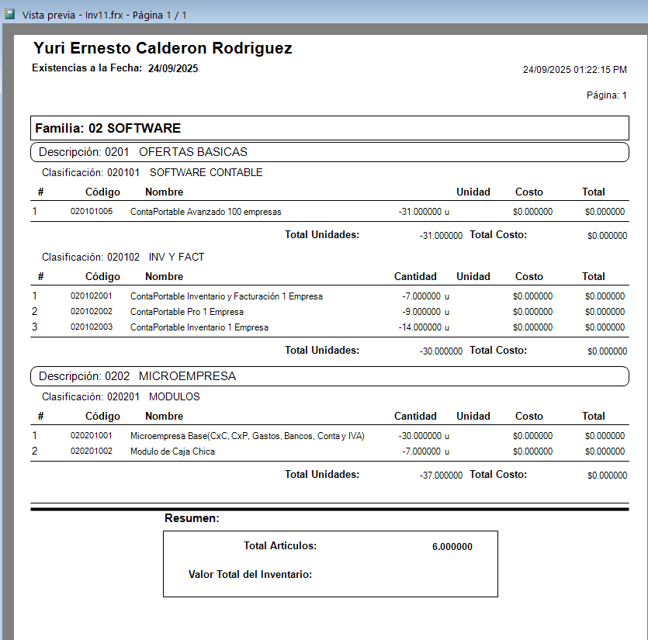648x640 pixels.
Task: Select the Microempresa Base row name
Action: (x=247, y=436)
